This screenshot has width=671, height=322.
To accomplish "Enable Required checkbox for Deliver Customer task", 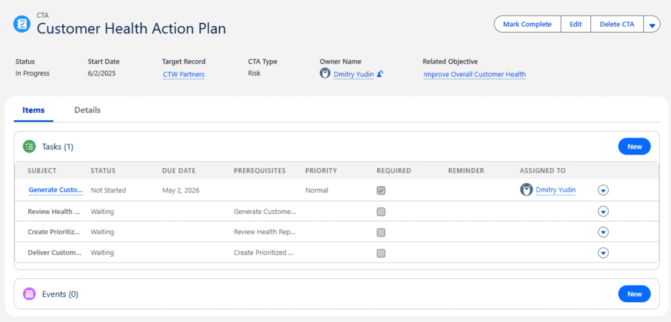I will click(x=381, y=253).
